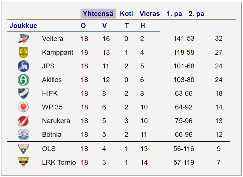Open the Yhteensä standings tab
The width and height of the screenshot is (243, 177).
pos(98,14)
